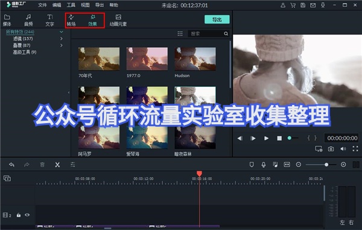Click the effects library vertical scrollbar
Viewport: 362px width, 230px height.
click(x=230, y=65)
